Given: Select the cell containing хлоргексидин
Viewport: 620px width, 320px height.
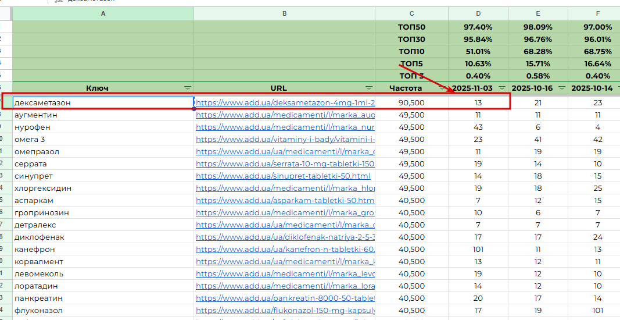Looking at the screenshot, I should 103,188.
